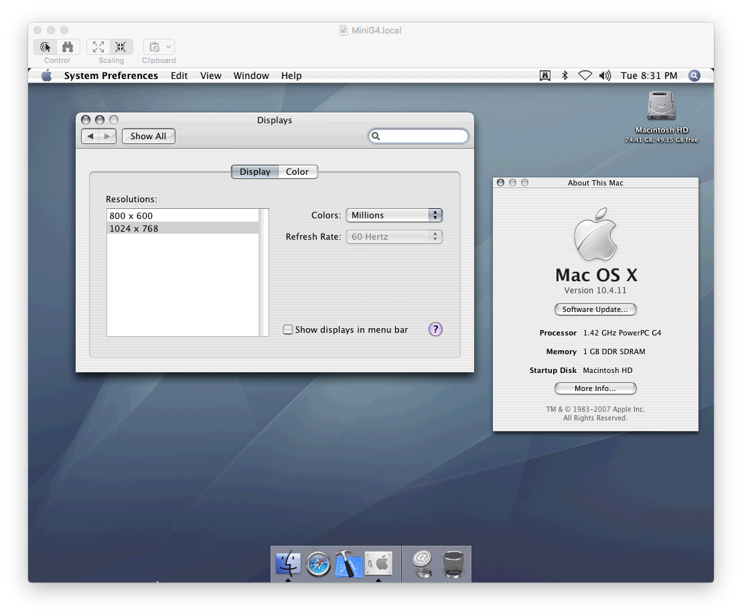Image resolution: width=742 pixels, height=616 pixels.
Task: Switch to the Color tab
Action: tap(297, 171)
